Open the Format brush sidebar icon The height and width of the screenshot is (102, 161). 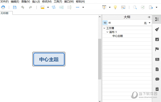(157, 29)
